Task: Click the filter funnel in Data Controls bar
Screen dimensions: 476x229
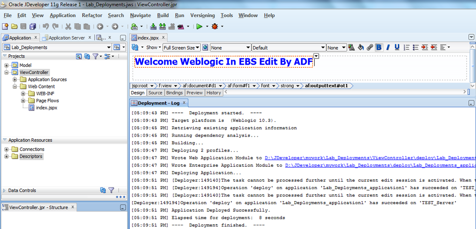Action: [x=111, y=190]
